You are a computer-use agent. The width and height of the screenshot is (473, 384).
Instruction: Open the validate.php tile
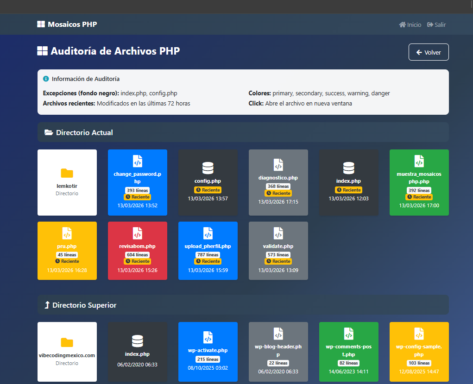(x=278, y=251)
